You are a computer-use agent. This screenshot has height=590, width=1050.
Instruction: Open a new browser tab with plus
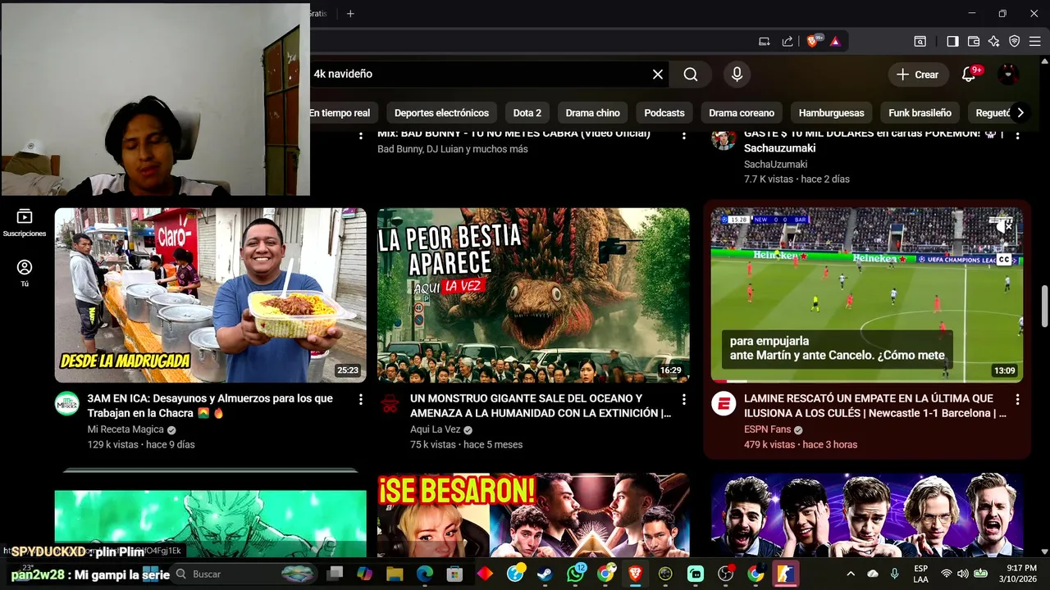pos(350,13)
